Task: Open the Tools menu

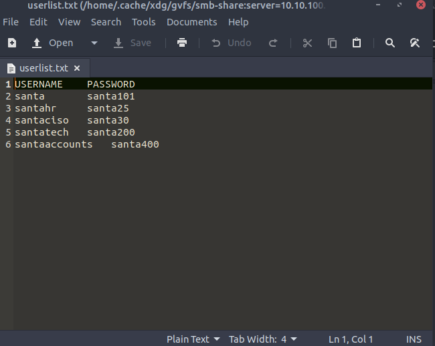Action: [143, 22]
